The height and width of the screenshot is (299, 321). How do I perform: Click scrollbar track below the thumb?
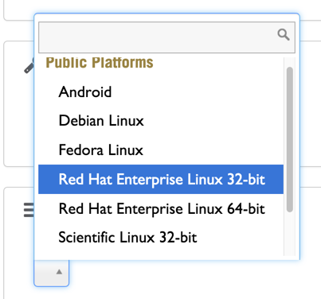pos(290,233)
